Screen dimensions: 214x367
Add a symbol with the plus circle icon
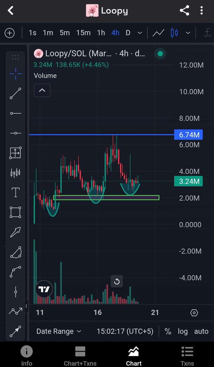point(10,33)
